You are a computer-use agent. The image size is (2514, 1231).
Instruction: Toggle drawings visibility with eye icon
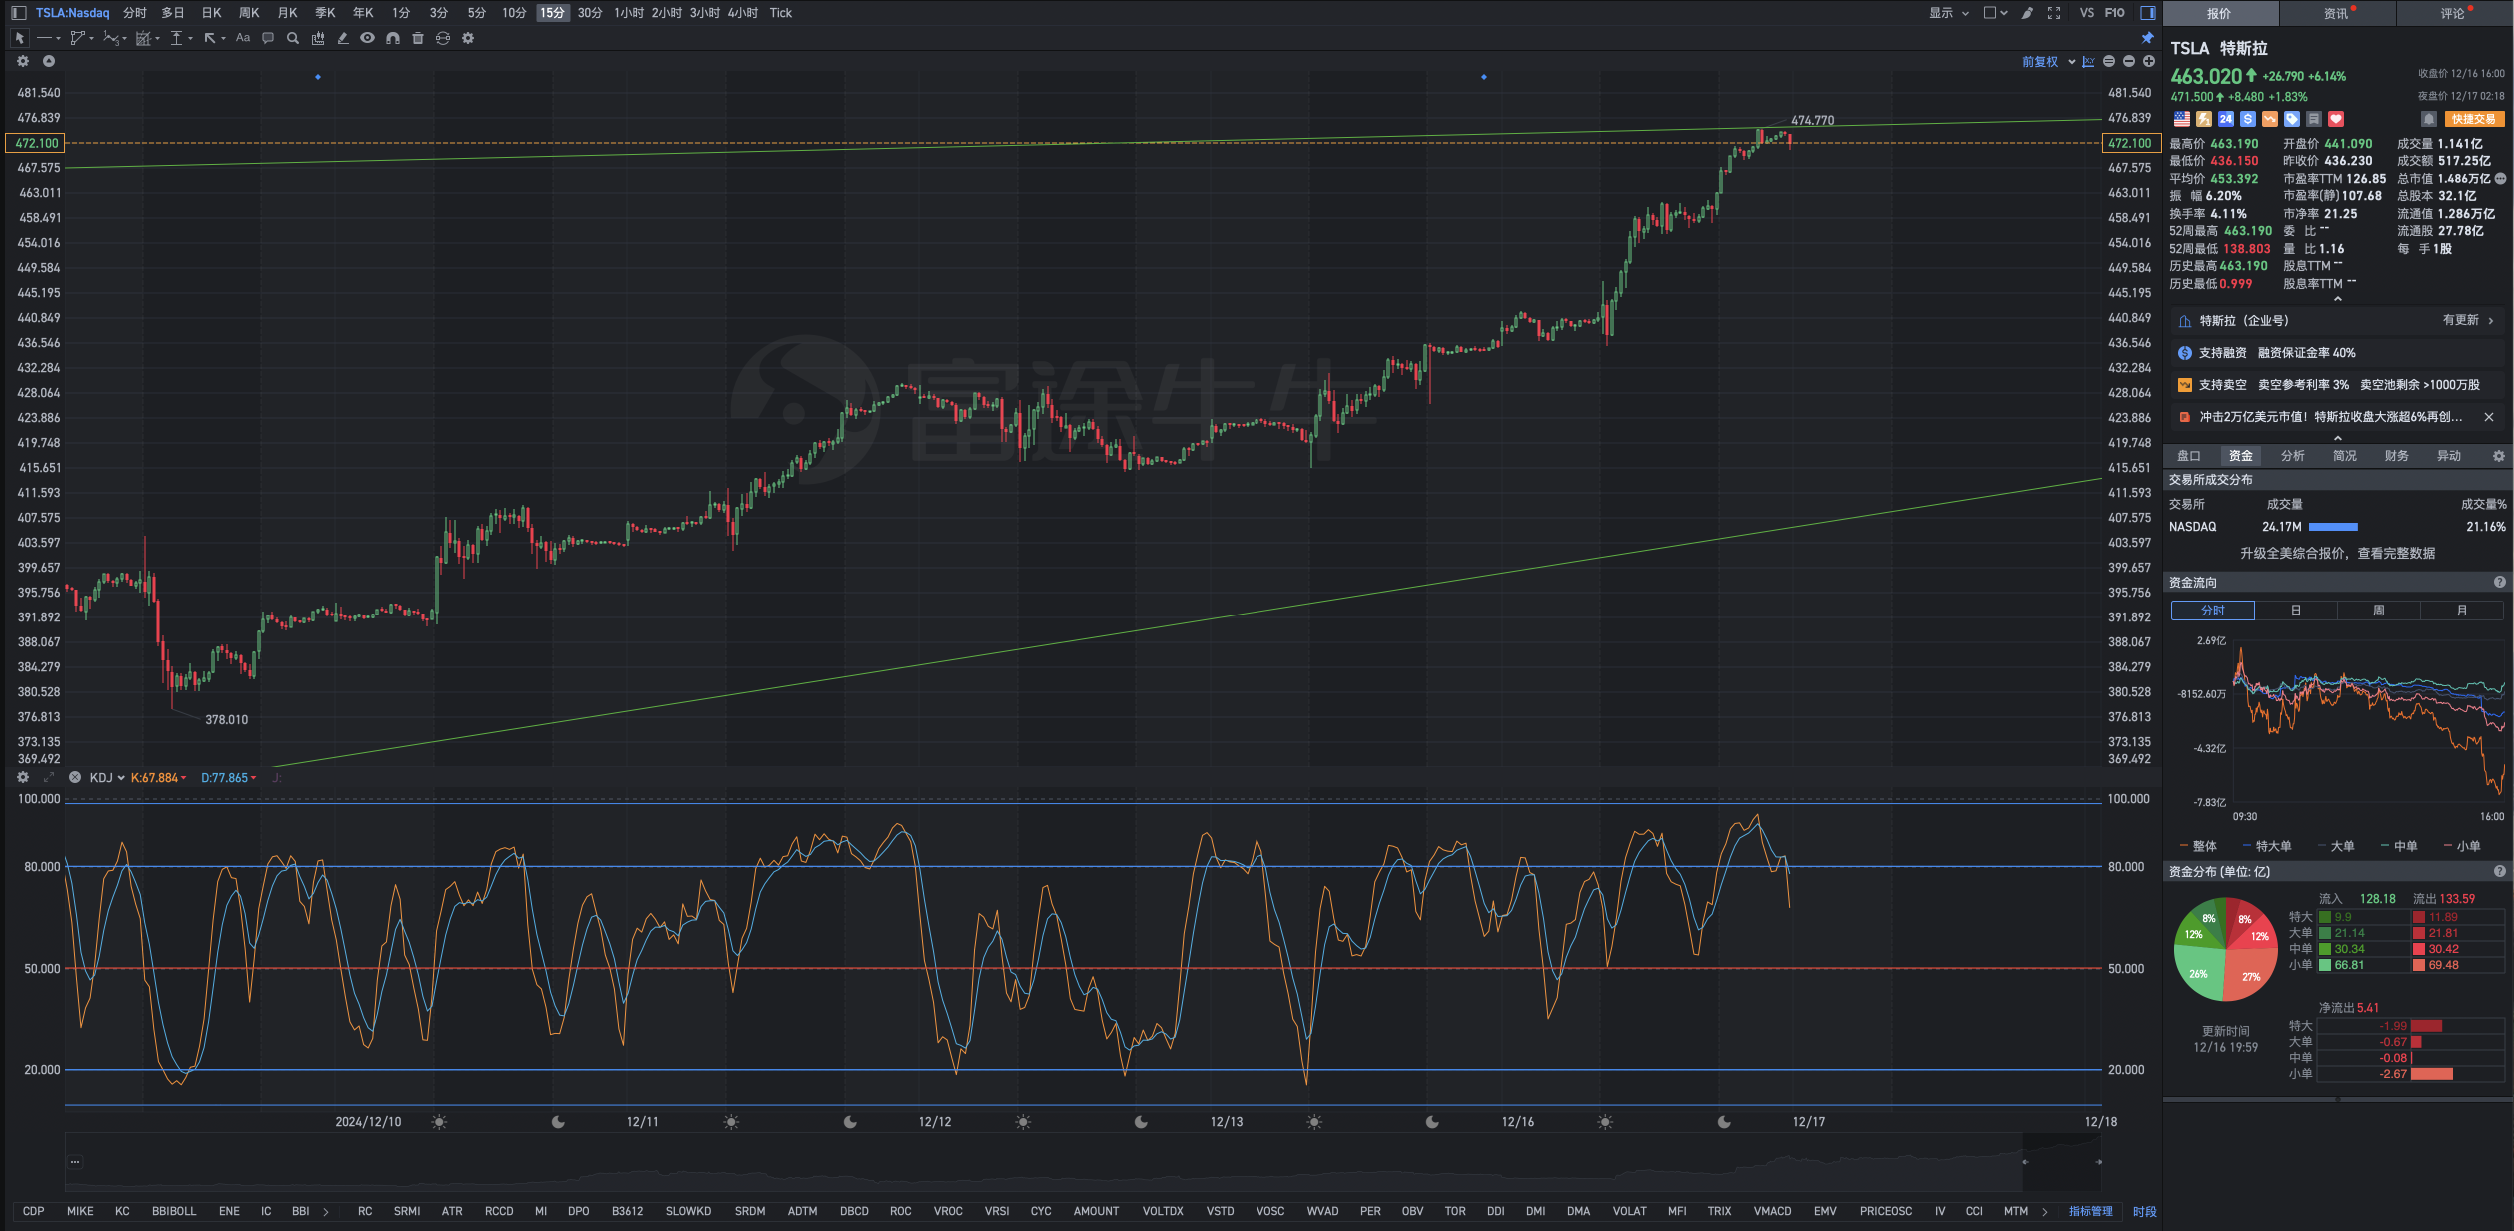pyautogui.click(x=368, y=38)
